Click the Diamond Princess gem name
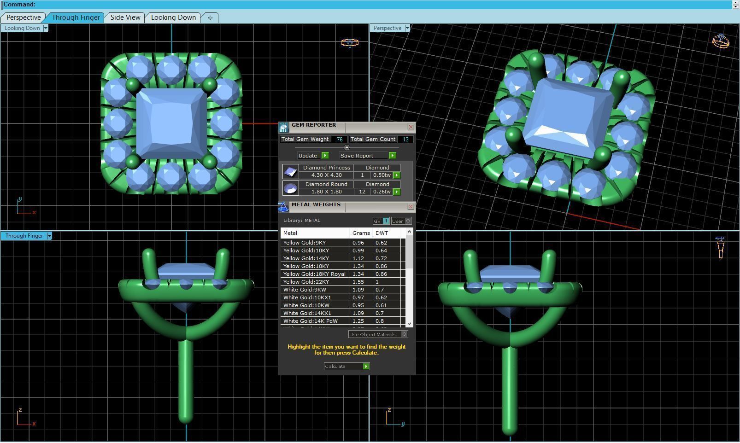The height and width of the screenshot is (443, 740). (326, 168)
